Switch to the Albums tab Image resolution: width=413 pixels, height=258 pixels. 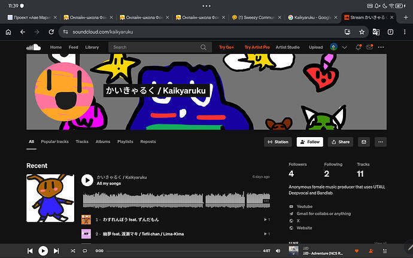tap(103, 141)
